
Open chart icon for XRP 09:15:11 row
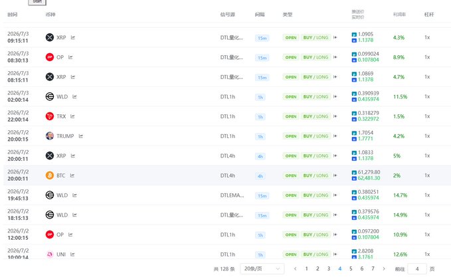tap(73, 37)
